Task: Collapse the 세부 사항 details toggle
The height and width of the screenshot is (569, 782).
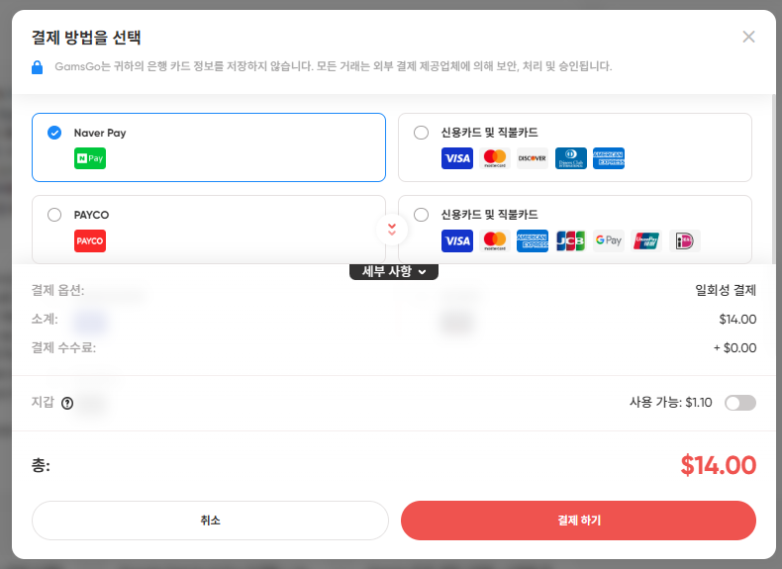Action: point(394,272)
